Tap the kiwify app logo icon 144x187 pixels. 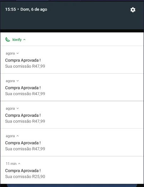pyautogui.click(x=8, y=40)
